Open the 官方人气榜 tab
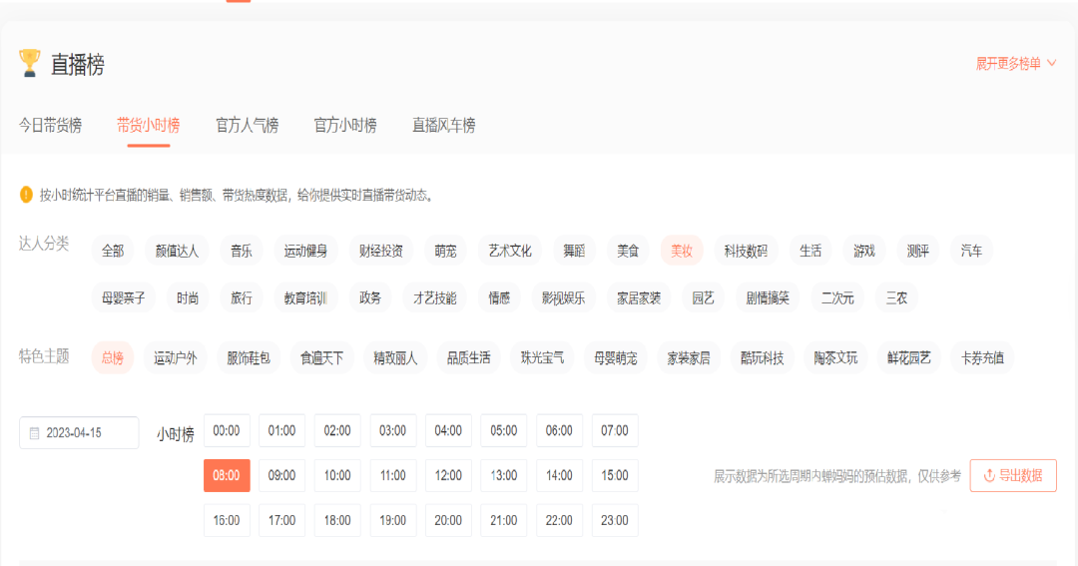Screen dimensions: 1078x566 pyautogui.click(x=247, y=126)
